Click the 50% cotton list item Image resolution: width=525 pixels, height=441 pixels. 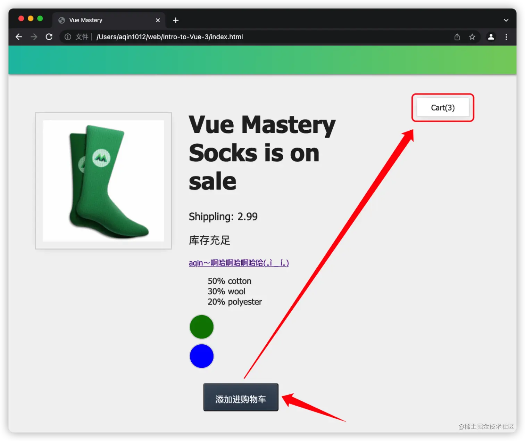(230, 281)
